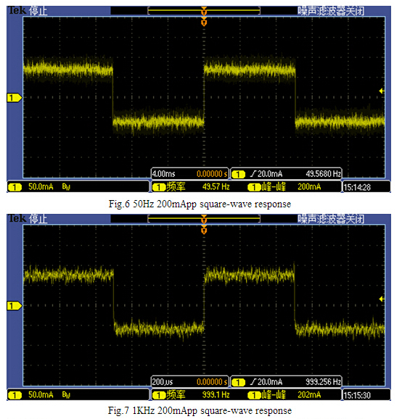This screenshot has height=419, width=402.
Task: Click the 峰-峰 measurement label in Fig.6 scope
Action: [274, 187]
